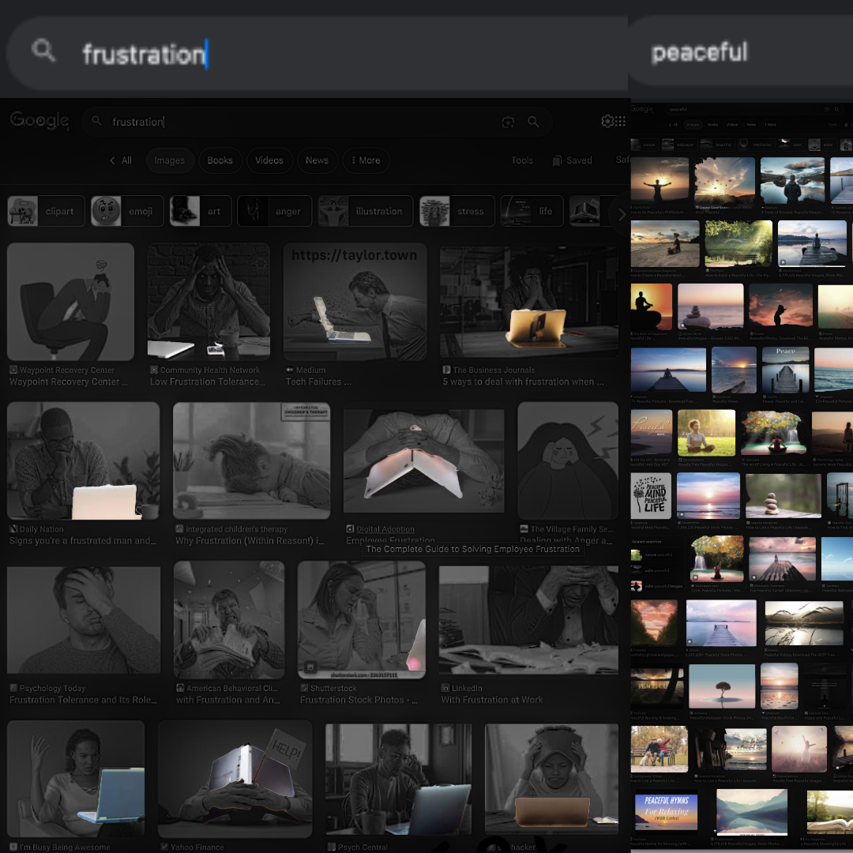
Task: Focus the search field containing frustration
Action: pyautogui.click(x=300, y=122)
